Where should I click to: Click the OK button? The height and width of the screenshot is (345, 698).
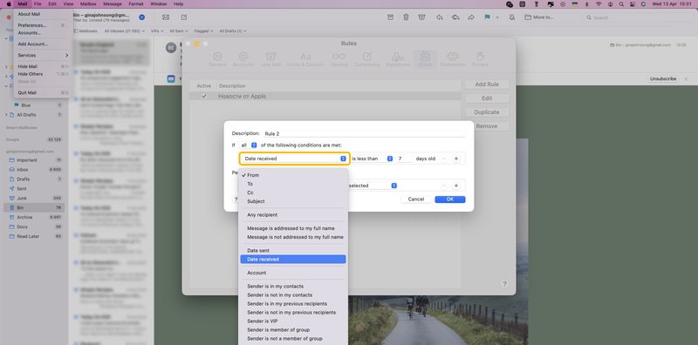tap(450, 200)
